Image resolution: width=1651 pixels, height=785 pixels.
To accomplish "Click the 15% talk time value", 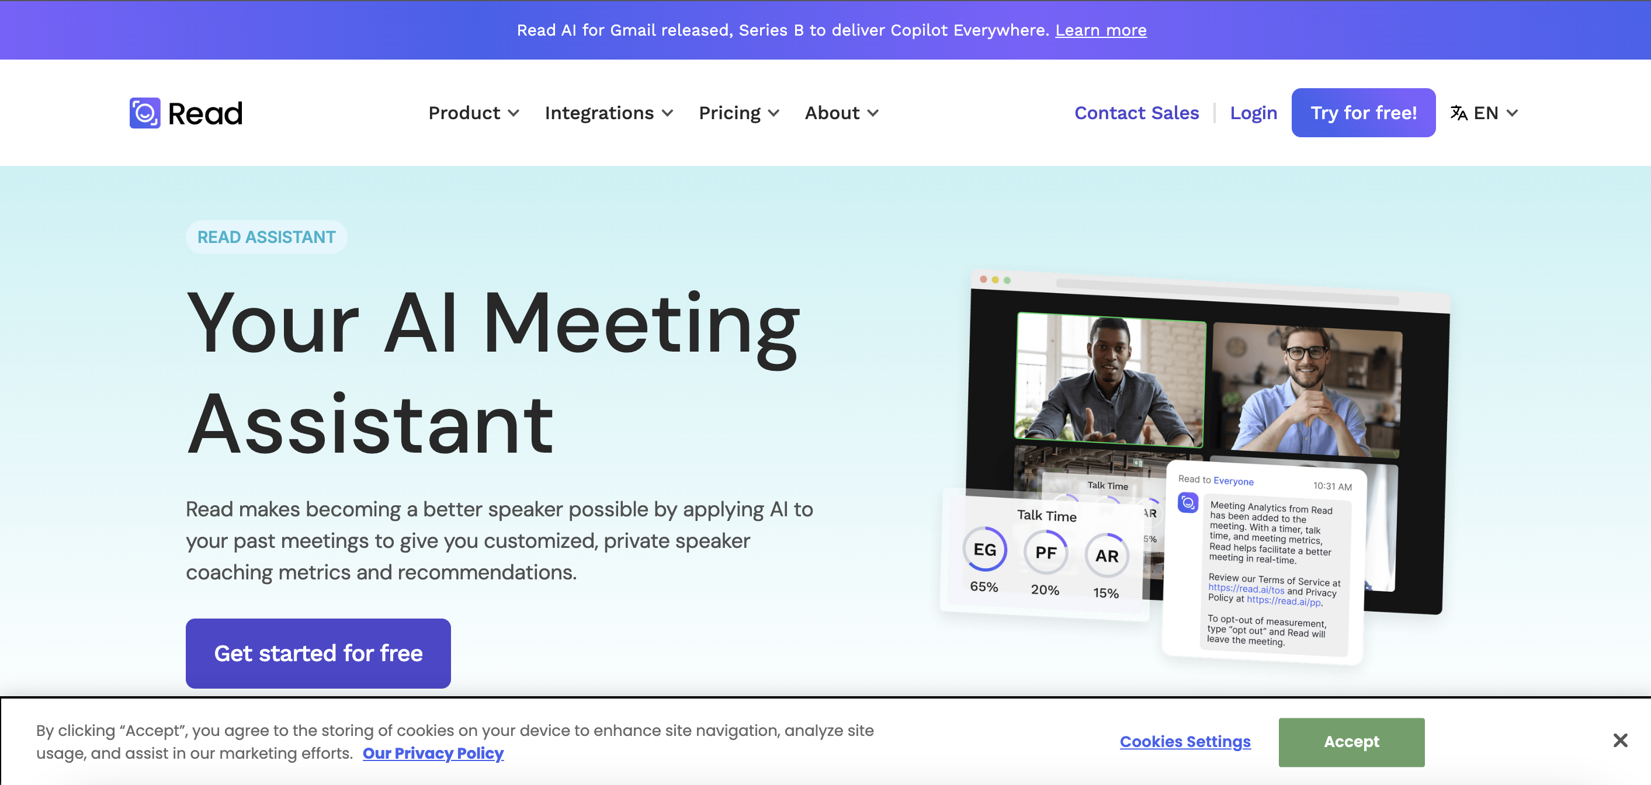I will (x=1105, y=593).
